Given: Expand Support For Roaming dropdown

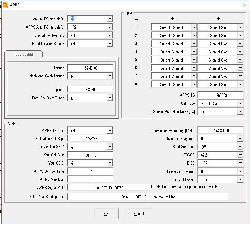Looking at the screenshot, I should pos(110,35).
